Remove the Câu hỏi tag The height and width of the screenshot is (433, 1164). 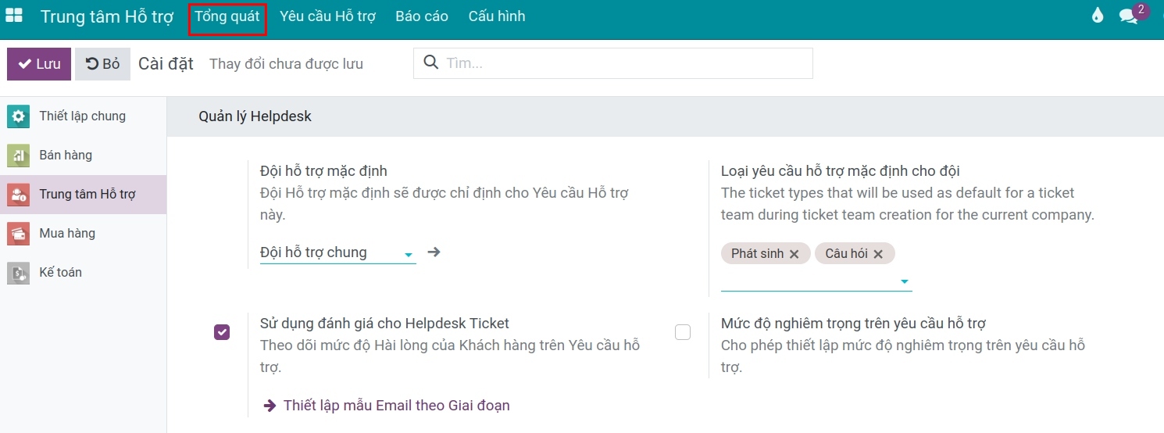click(878, 254)
